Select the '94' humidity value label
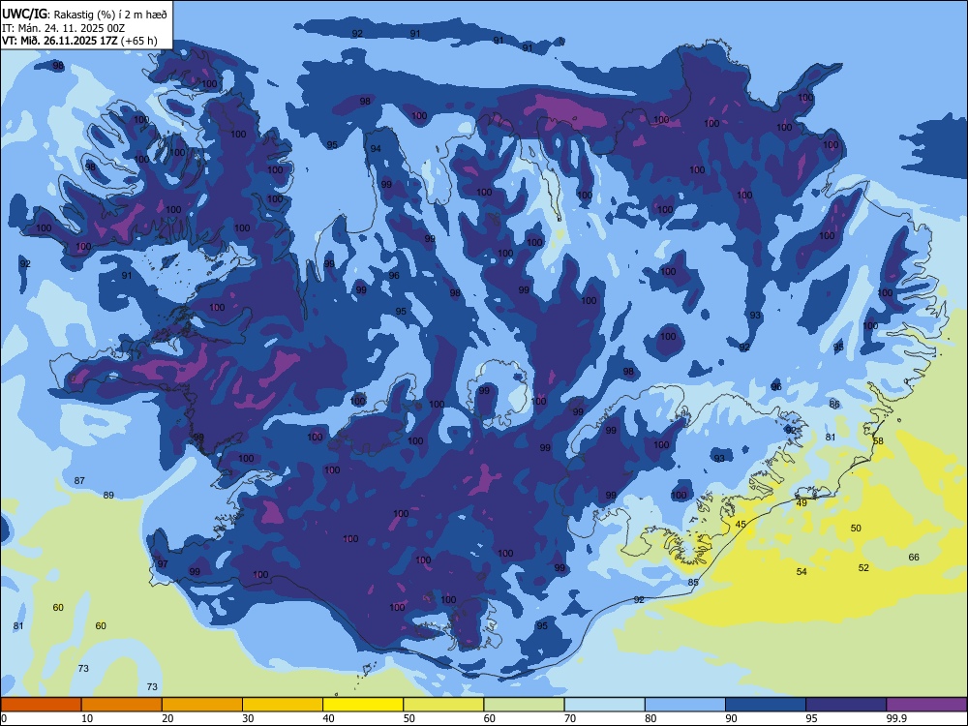 tap(376, 149)
